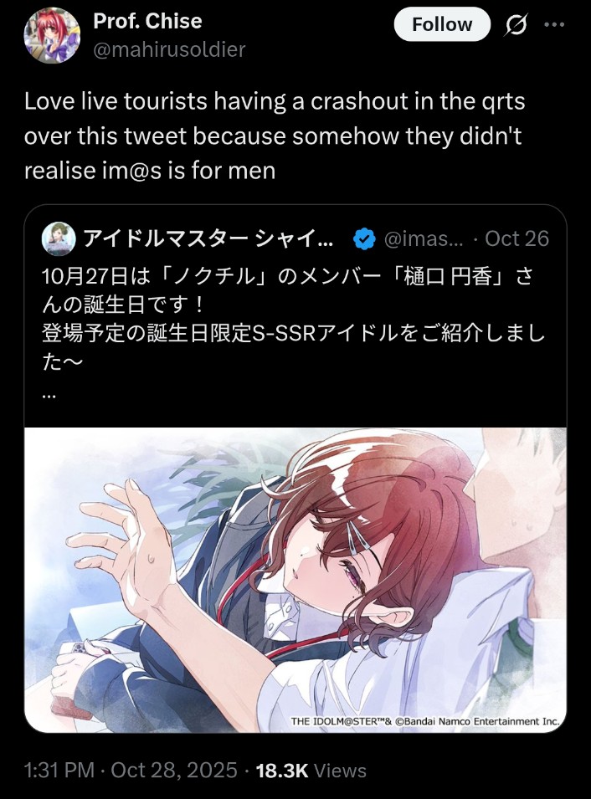Open the quoted @imas... handle
The image size is (591, 799).
point(424,238)
